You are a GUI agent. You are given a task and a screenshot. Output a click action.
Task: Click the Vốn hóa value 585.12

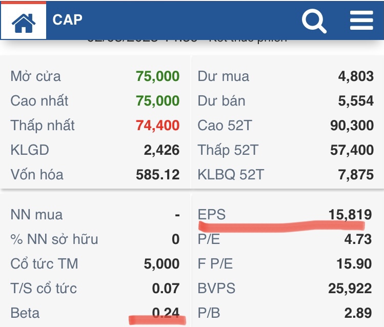[x=157, y=175]
